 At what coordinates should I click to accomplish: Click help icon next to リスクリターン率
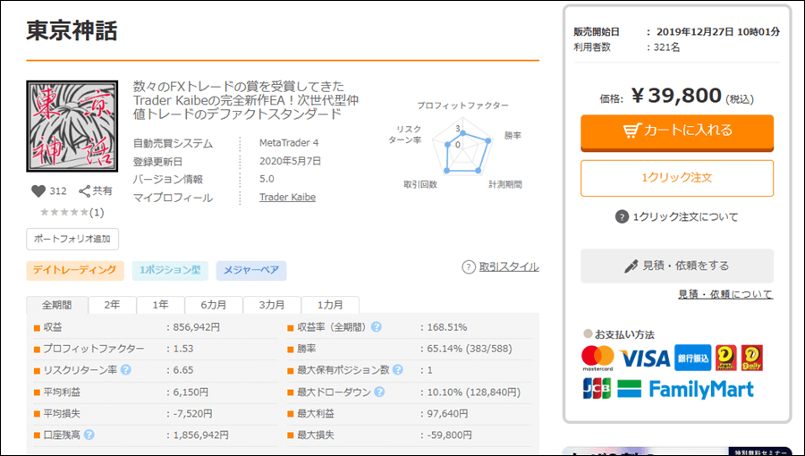click(126, 369)
